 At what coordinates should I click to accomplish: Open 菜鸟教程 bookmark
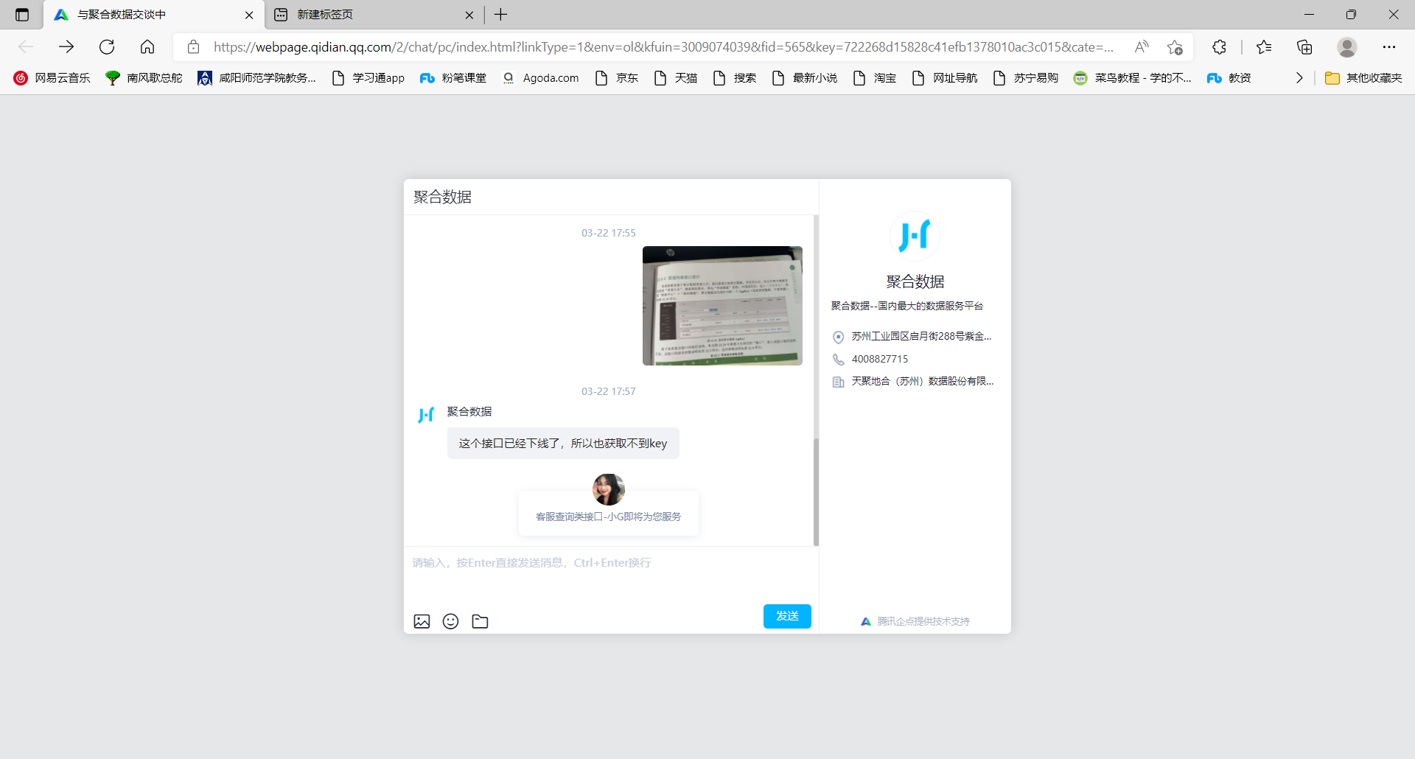[1132, 78]
